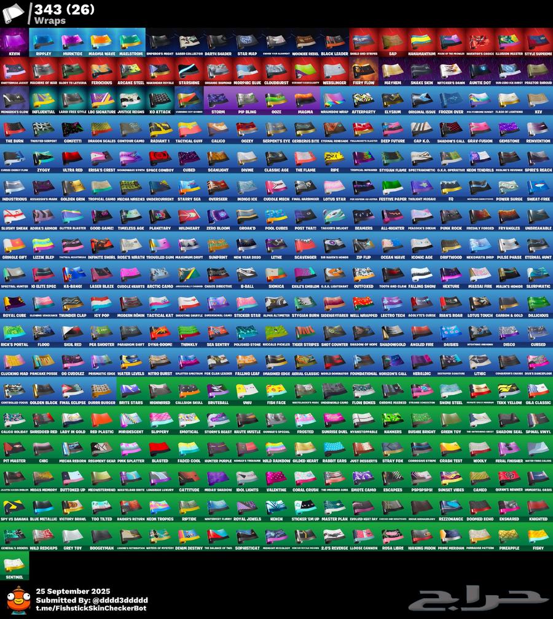
Task: Choose the Rippley wrap
Action: (44, 42)
